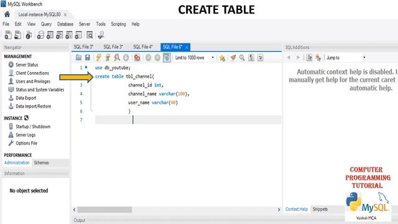Open Data Import/Restore
The image size is (398, 224).
coord(33,106)
